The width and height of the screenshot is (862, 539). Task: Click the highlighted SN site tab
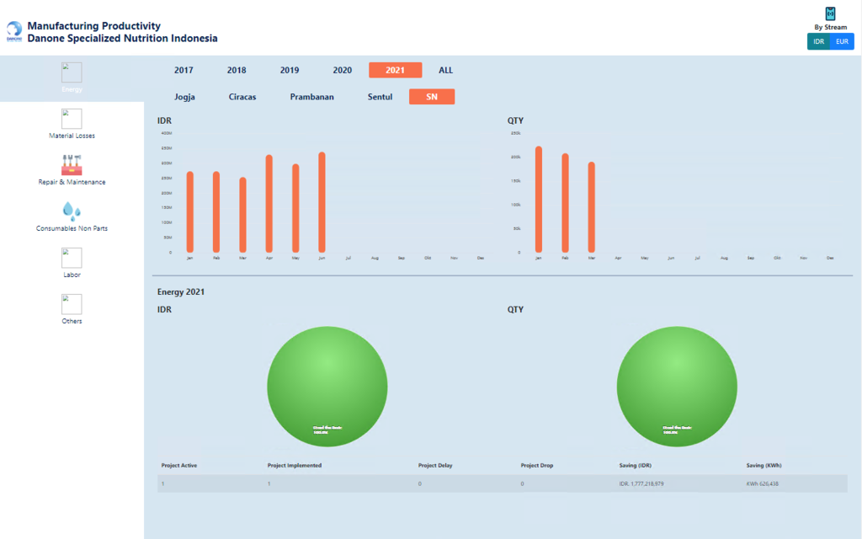tap(432, 97)
